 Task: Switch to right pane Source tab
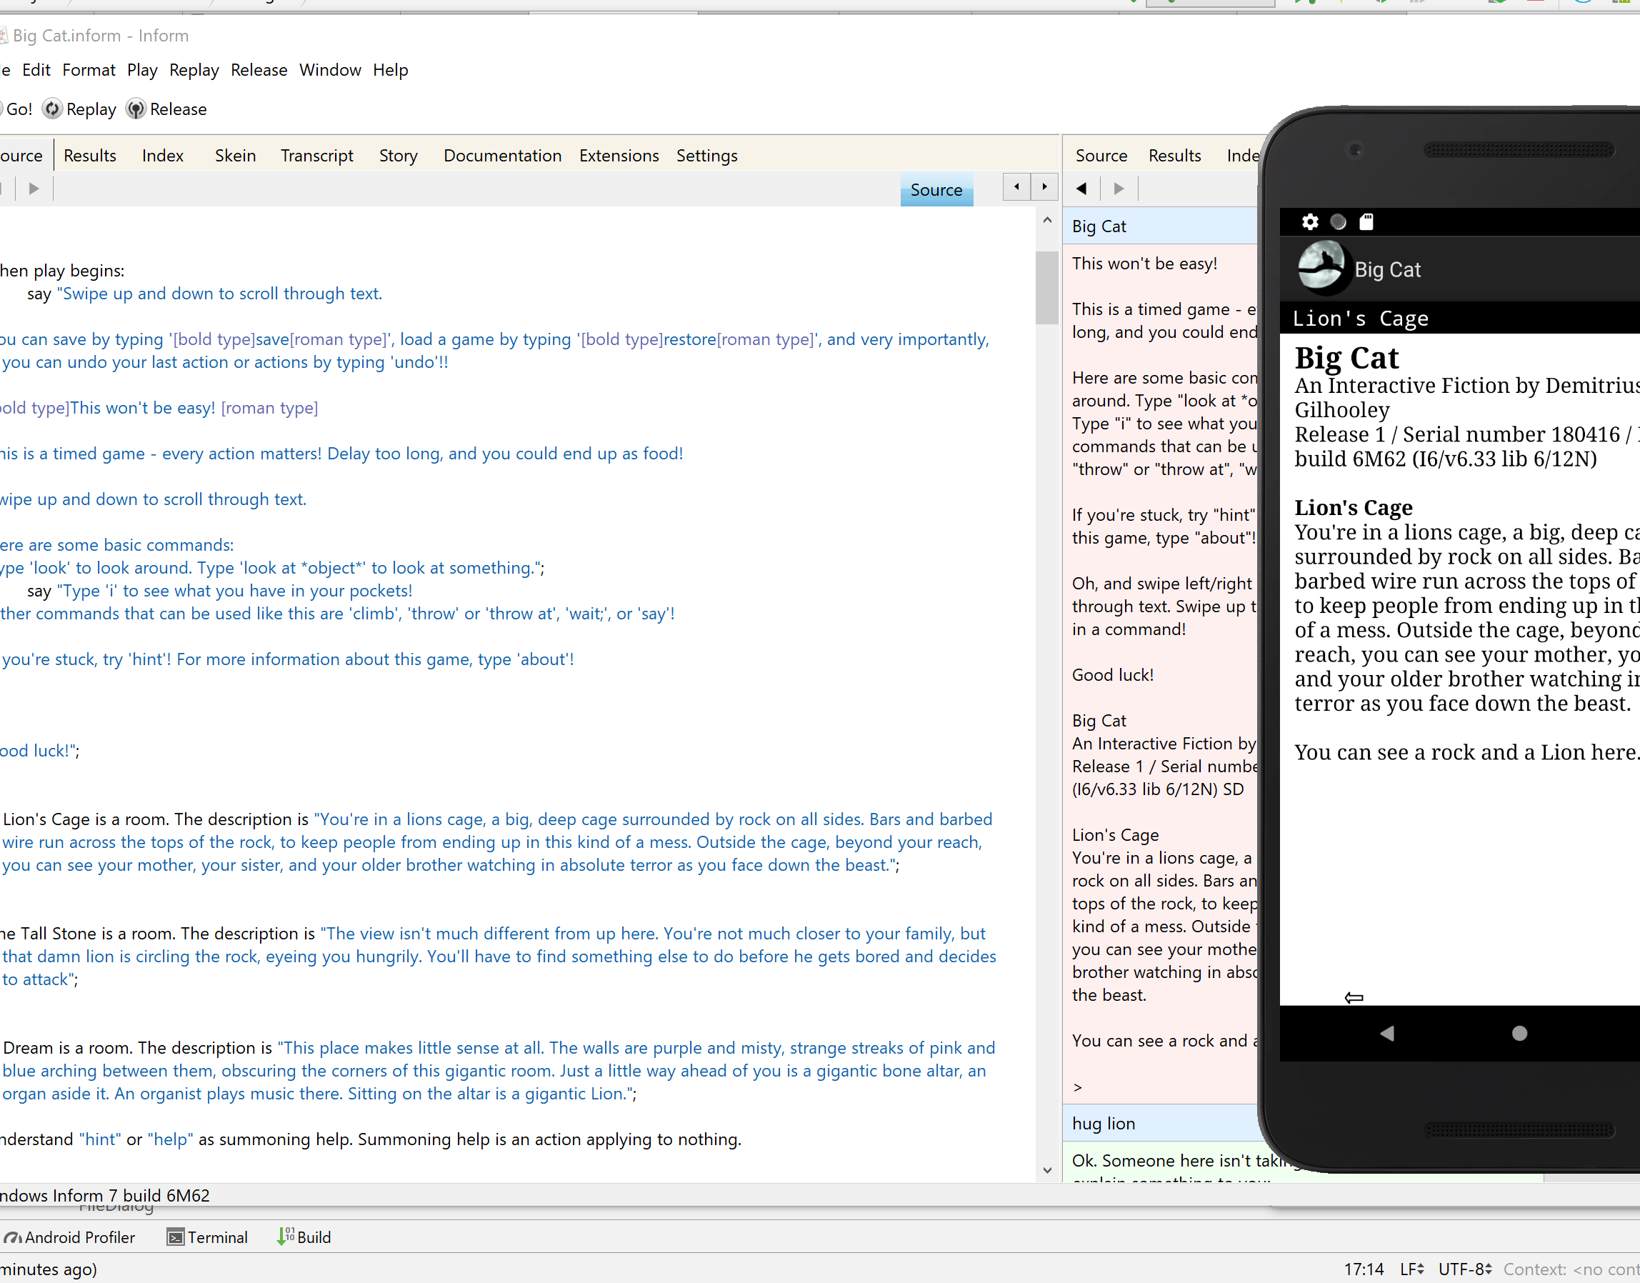1101,156
